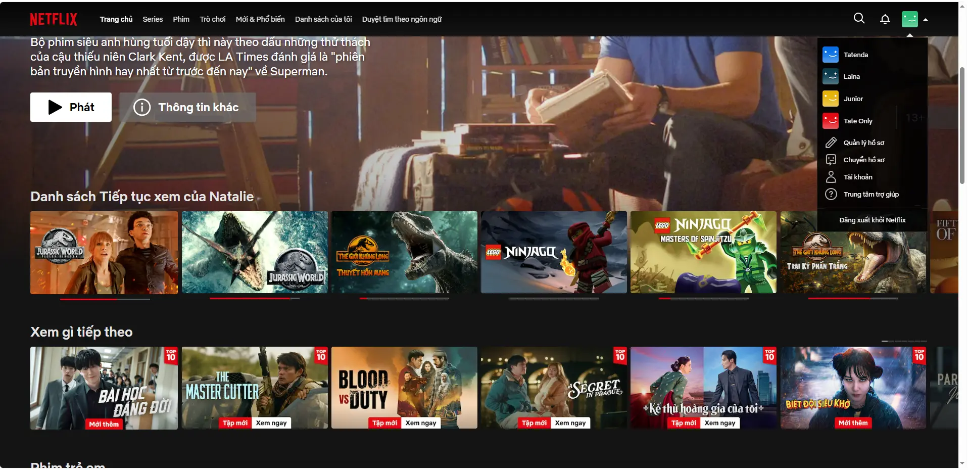Click the play triangle on Phát button
Viewport: 968px width, 470px height.
pyautogui.click(x=55, y=107)
